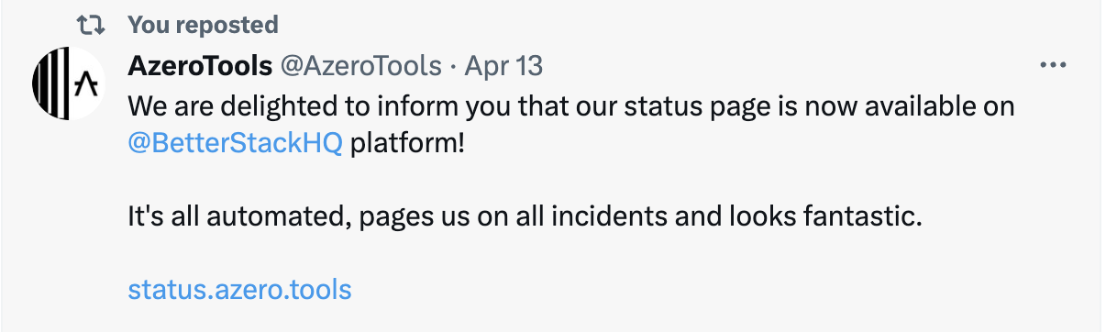Follow the status.azero.tools link
1106x332 pixels.
tap(239, 290)
